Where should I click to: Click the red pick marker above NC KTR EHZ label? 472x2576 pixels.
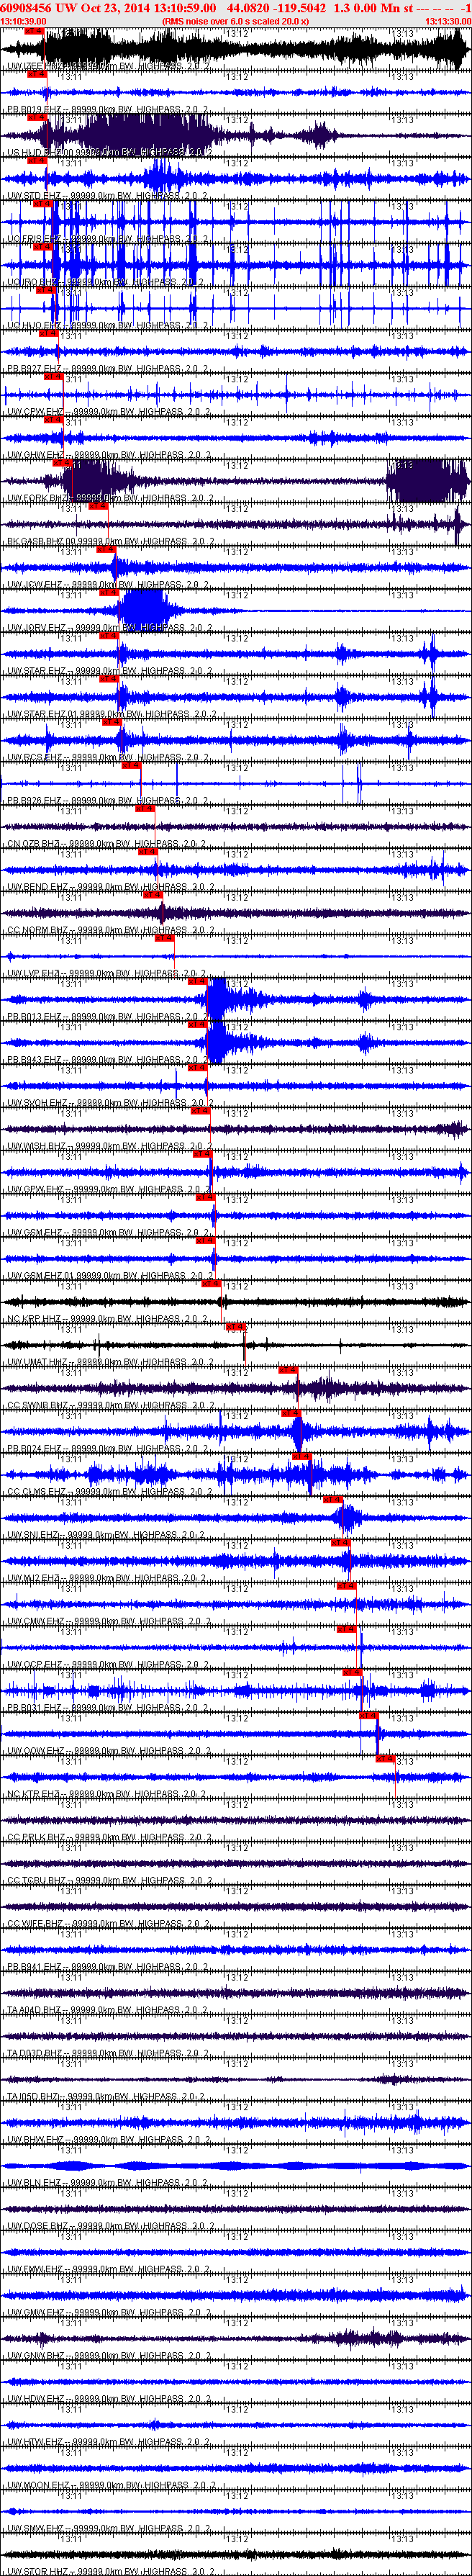click(386, 1759)
